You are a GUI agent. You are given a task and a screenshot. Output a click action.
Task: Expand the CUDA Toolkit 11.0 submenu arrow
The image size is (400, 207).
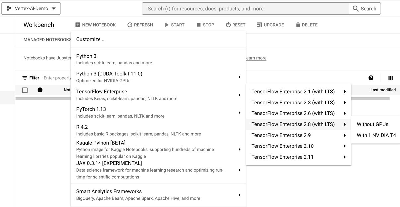239,77
